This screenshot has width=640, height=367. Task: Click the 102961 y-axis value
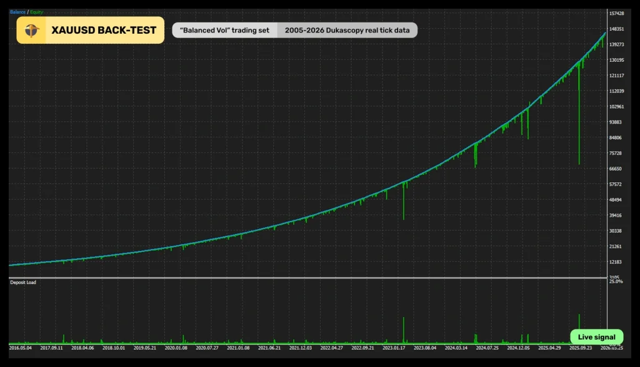(x=616, y=107)
